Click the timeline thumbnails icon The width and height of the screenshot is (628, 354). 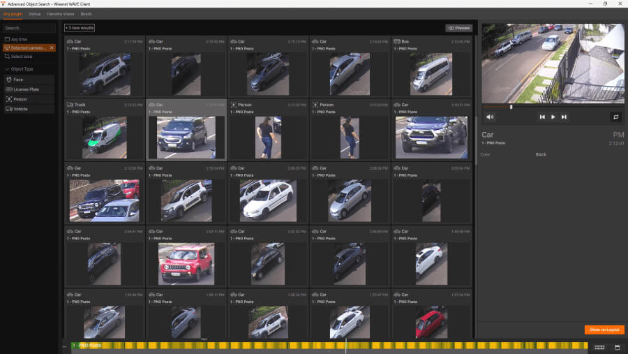click(599, 346)
